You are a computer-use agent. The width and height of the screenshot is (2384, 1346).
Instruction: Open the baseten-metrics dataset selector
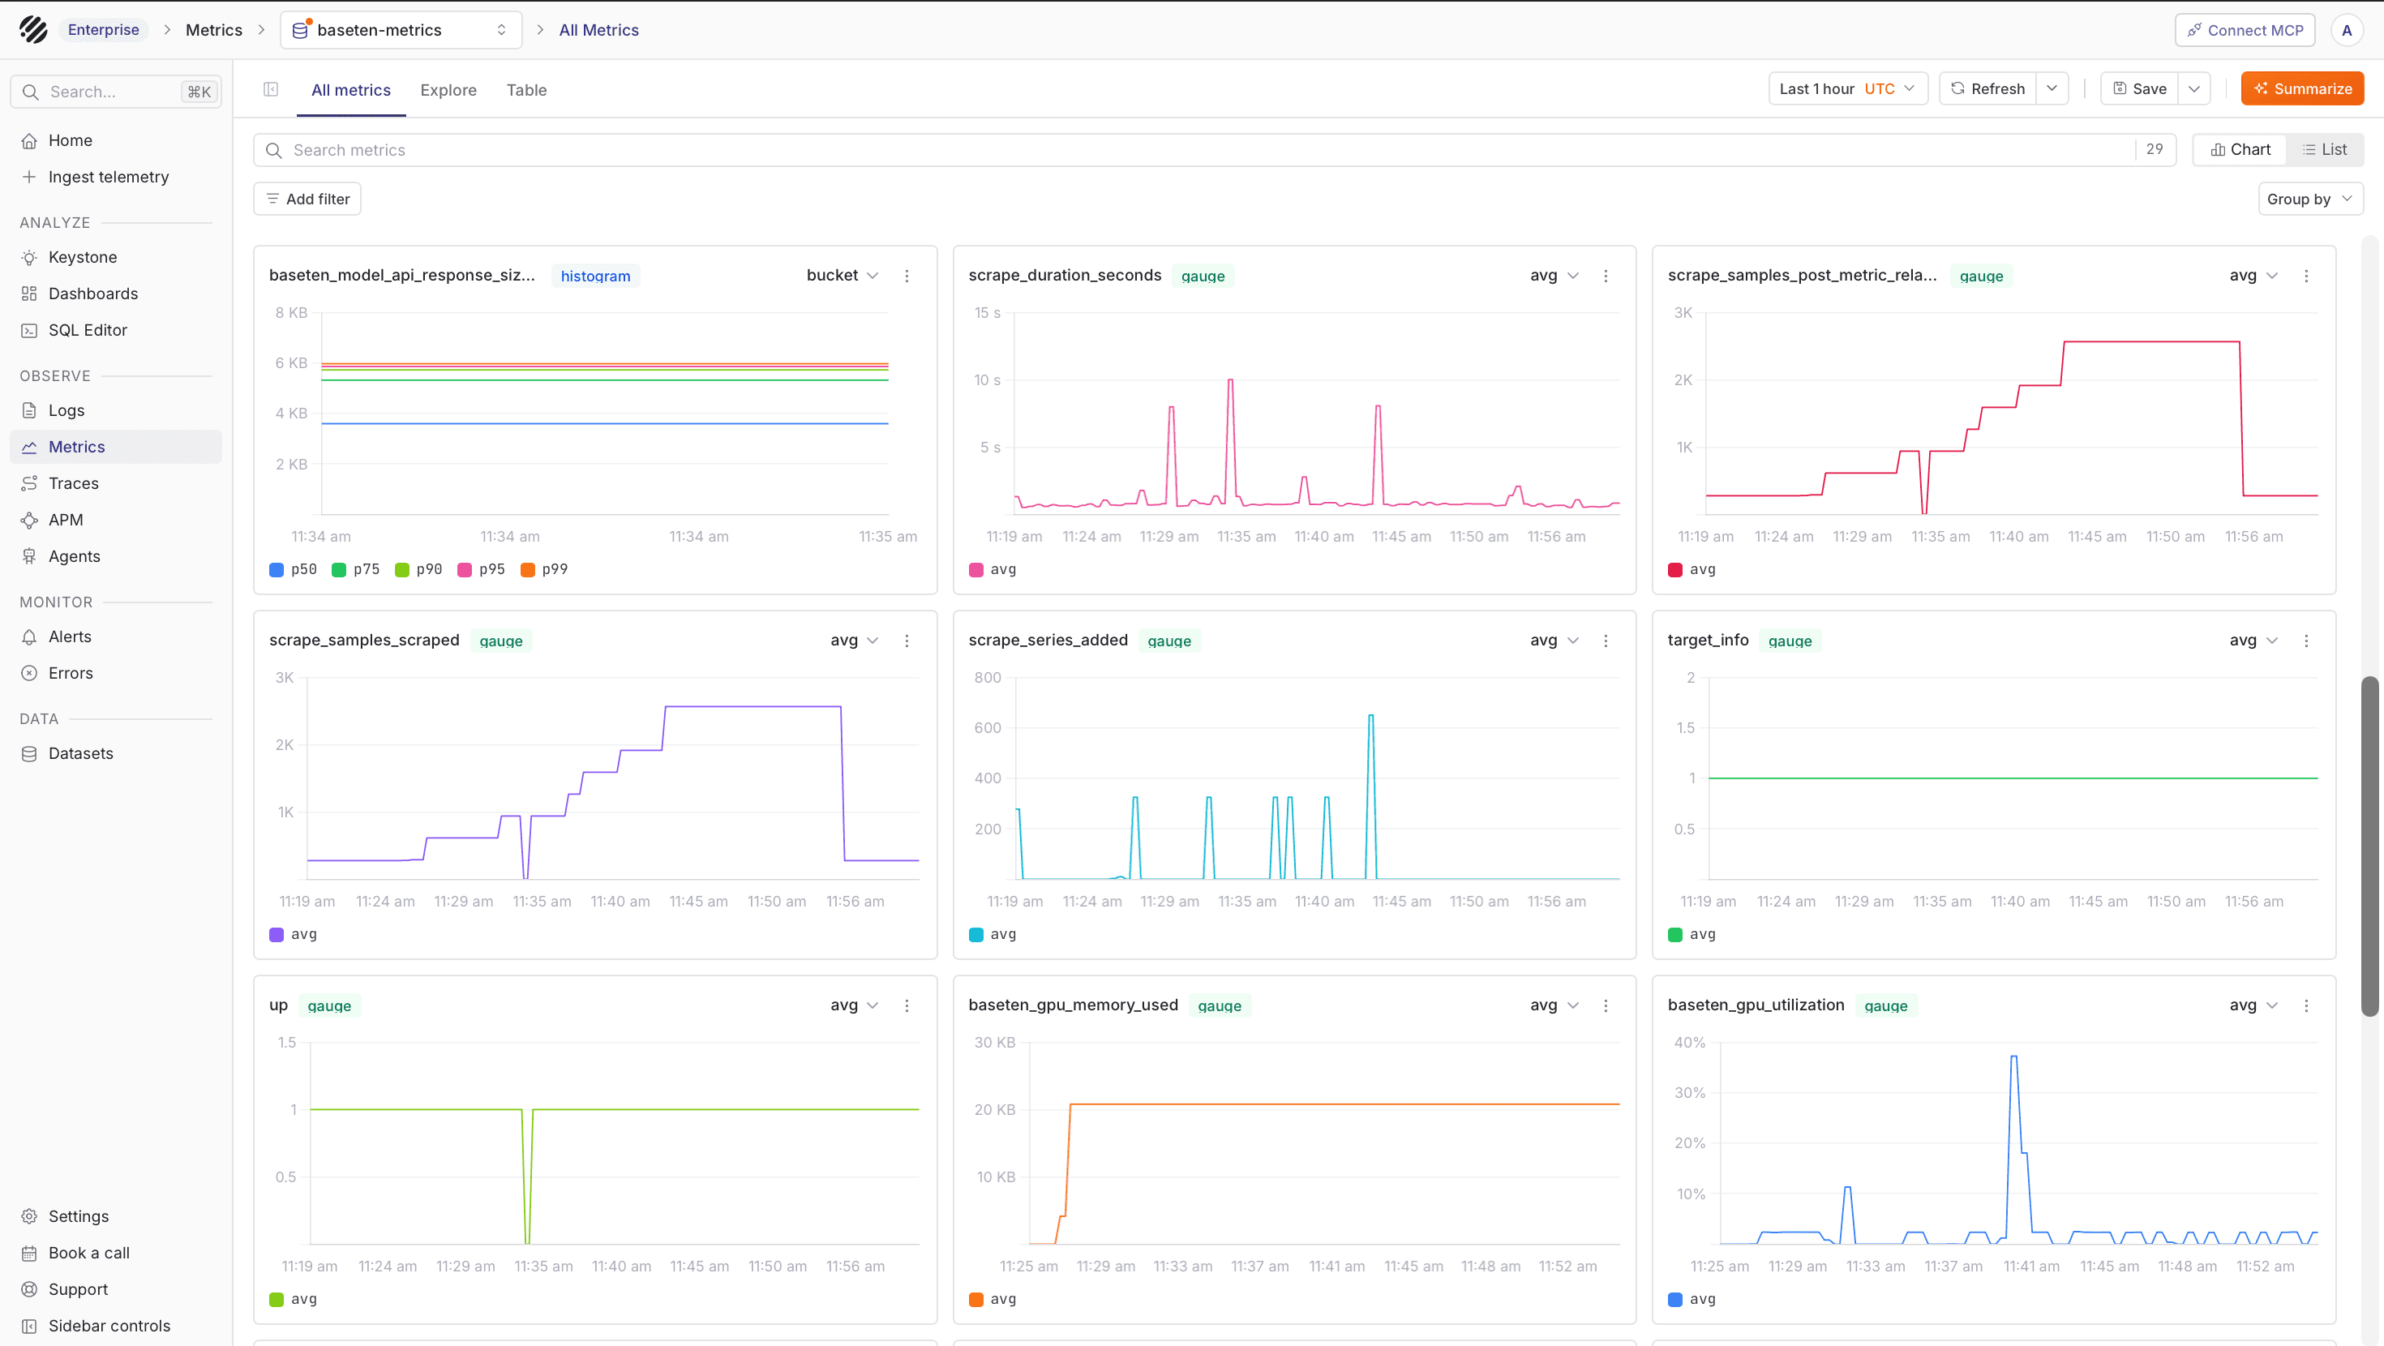(401, 30)
